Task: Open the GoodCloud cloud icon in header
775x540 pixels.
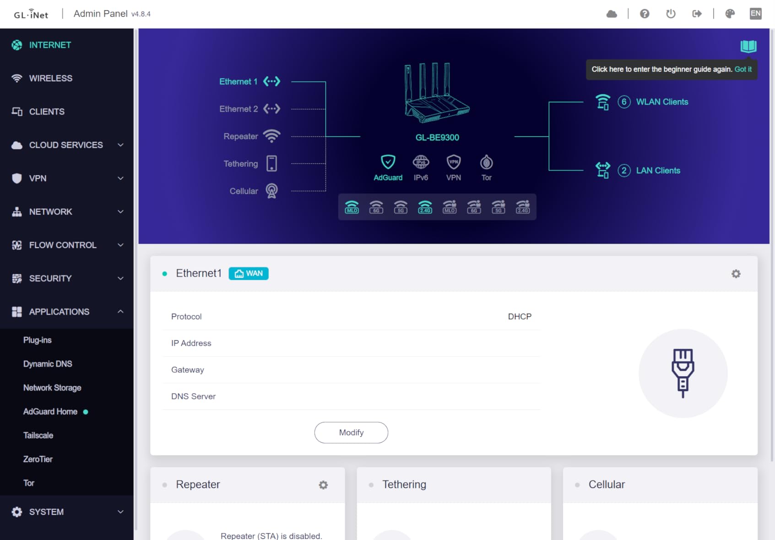Action: [612, 14]
